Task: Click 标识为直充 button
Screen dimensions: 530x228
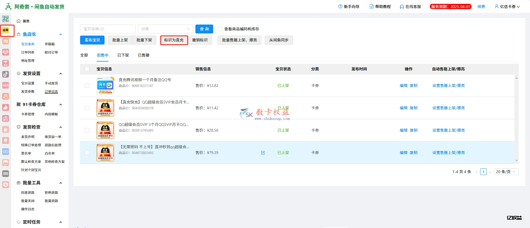Action: pos(174,40)
